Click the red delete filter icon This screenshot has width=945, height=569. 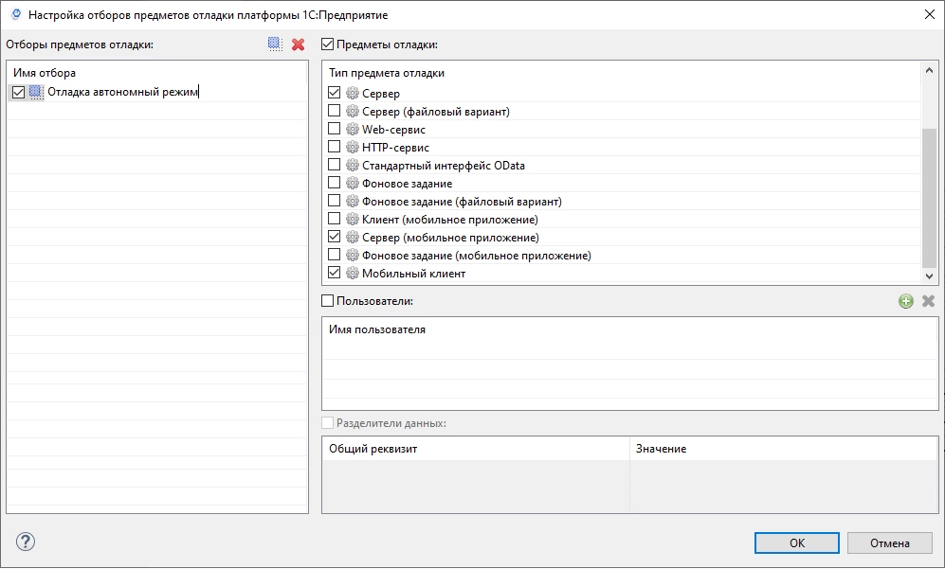point(298,44)
